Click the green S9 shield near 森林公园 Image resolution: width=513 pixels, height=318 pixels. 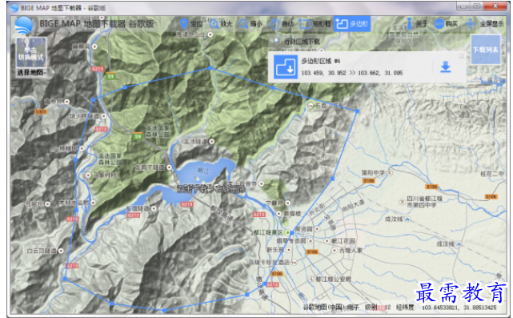(x=138, y=136)
